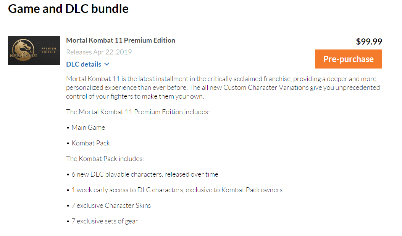Select the Main Game bullet item
402x236 pixels.
86,128
